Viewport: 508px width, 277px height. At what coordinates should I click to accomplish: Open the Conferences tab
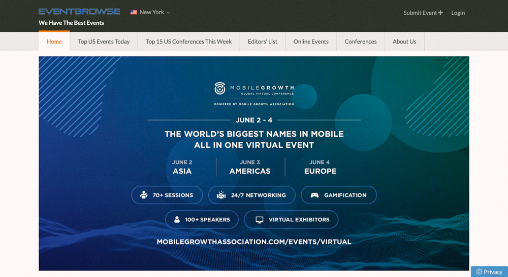[x=361, y=42]
